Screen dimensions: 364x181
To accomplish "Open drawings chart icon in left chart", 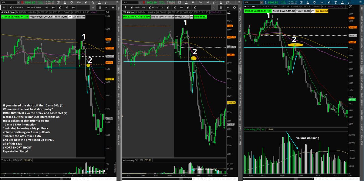I will coord(106,2).
